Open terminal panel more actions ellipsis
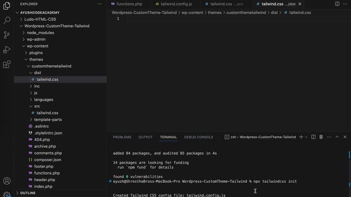Image resolution: width=351 pixels, height=197 pixels. pyautogui.click(x=329, y=137)
